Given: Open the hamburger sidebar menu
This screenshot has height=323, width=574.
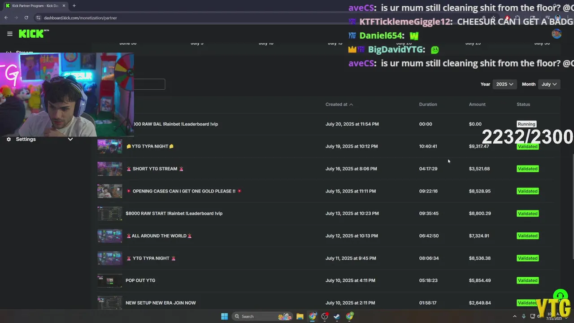Looking at the screenshot, I should 10,34.
